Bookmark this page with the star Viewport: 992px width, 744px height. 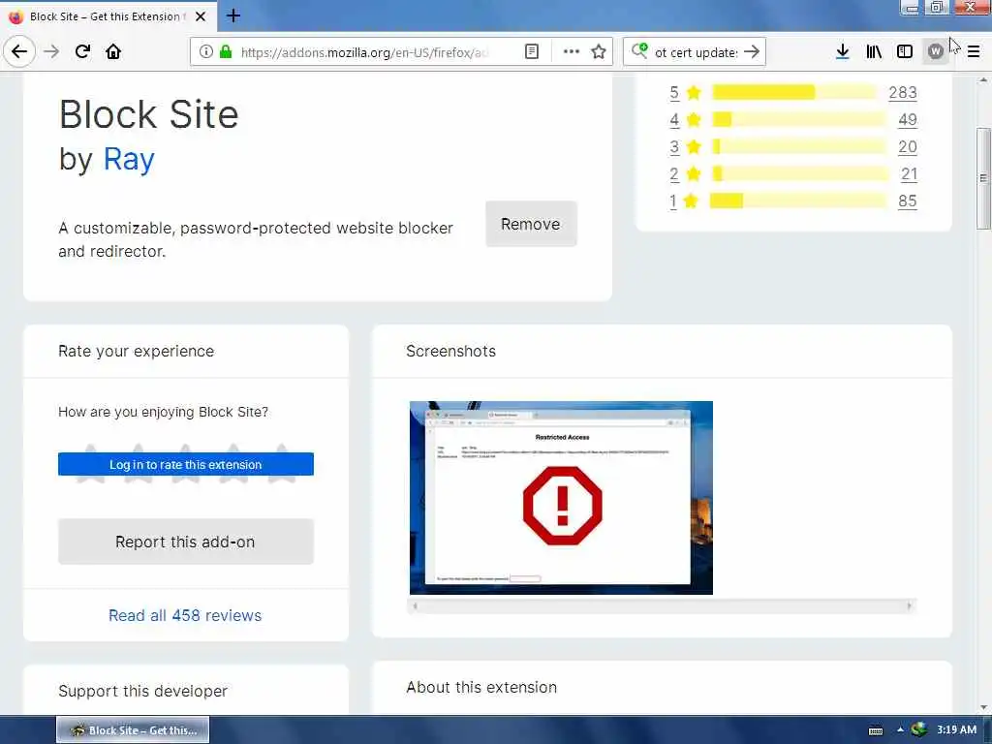599,52
